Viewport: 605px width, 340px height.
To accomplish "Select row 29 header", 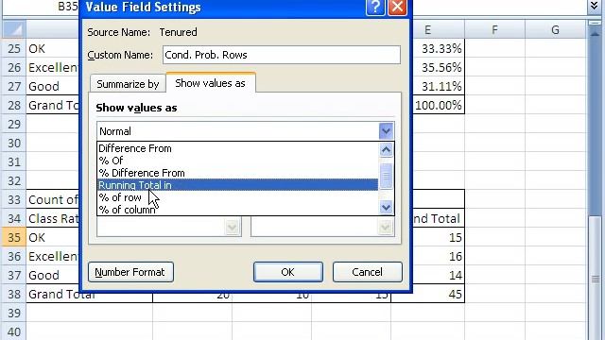I will (14, 124).
